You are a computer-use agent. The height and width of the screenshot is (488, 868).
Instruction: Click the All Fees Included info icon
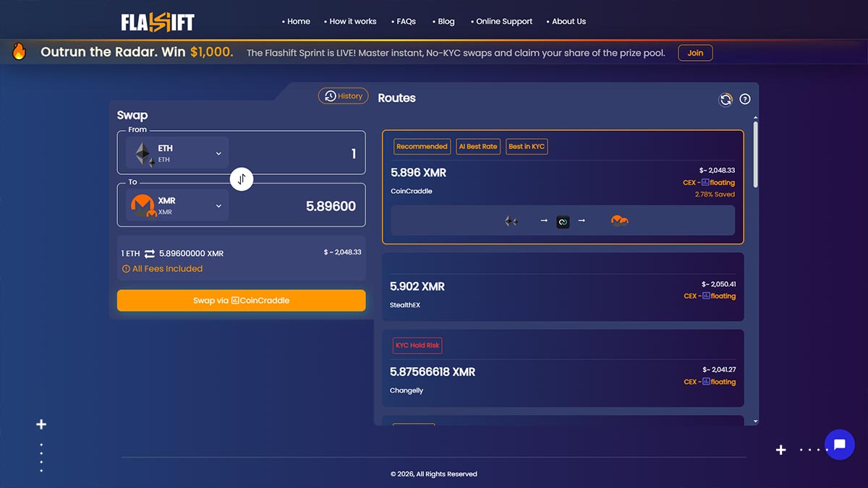(x=126, y=269)
